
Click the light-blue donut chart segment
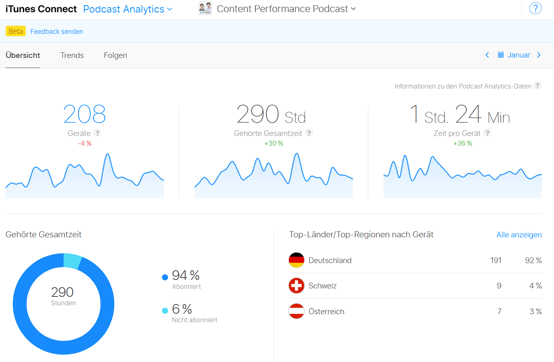point(73,261)
